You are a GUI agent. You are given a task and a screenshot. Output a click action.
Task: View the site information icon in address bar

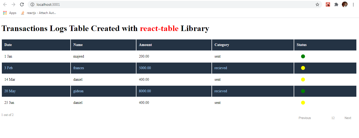pyautogui.click(x=32, y=4)
